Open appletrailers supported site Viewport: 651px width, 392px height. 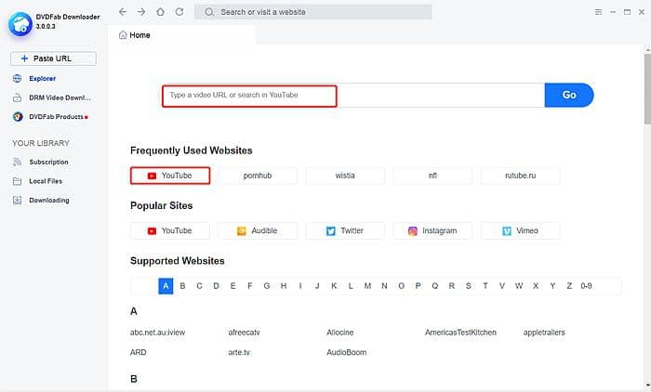coord(544,333)
